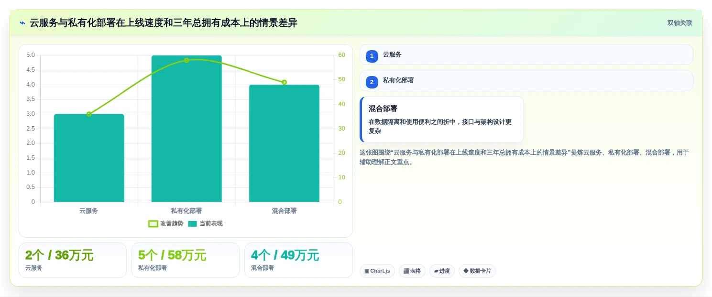The width and height of the screenshot is (712, 297).
Task: Expand the 云服务 accordion item
Action: point(526,55)
